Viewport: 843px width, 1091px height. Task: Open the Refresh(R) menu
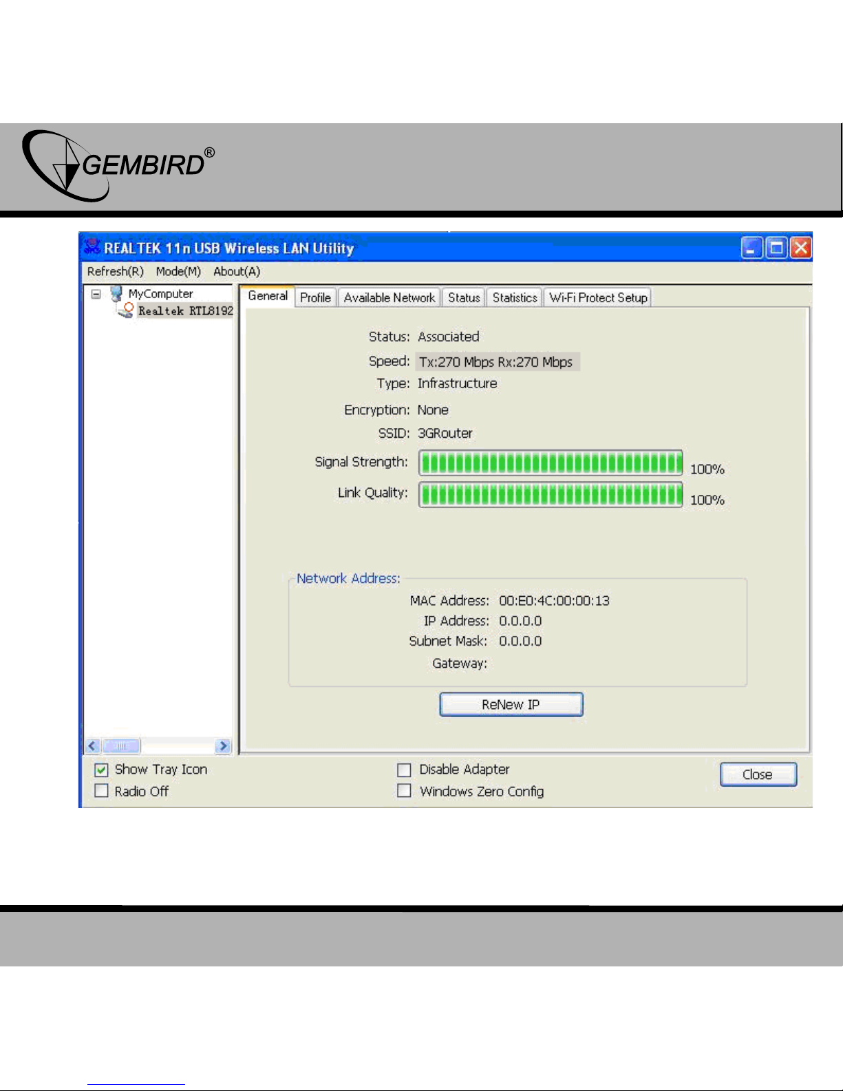pos(116,271)
